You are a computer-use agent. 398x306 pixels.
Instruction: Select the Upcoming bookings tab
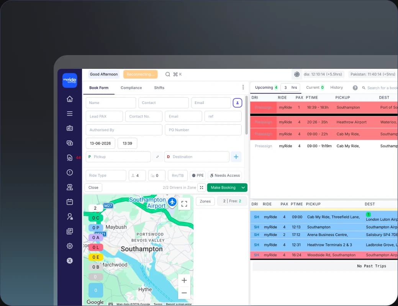266,88
